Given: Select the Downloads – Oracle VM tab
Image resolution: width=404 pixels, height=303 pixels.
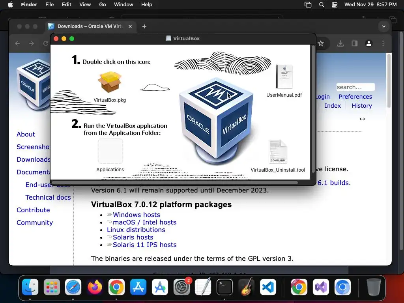Looking at the screenshot, I should pos(90,26).
